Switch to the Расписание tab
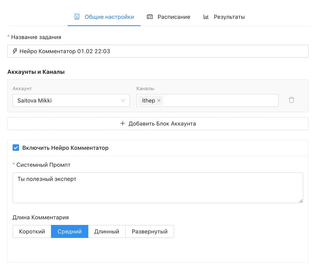 tap(168, 17)
